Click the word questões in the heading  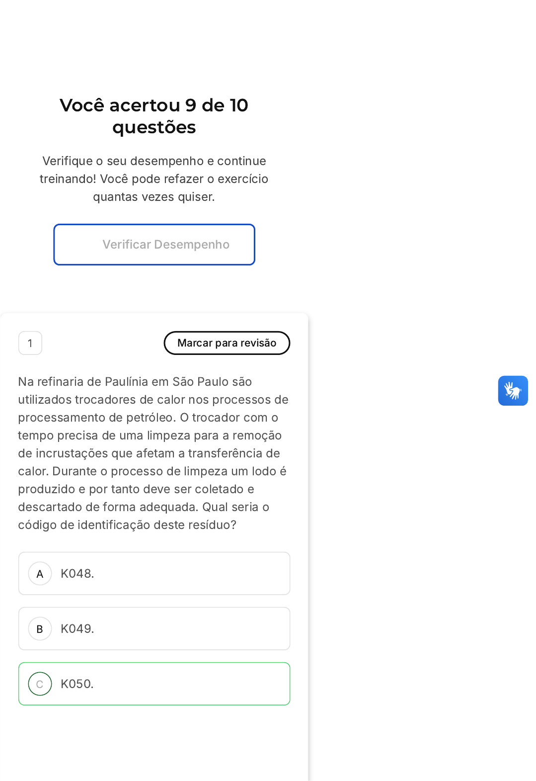[x=154, y=128]
